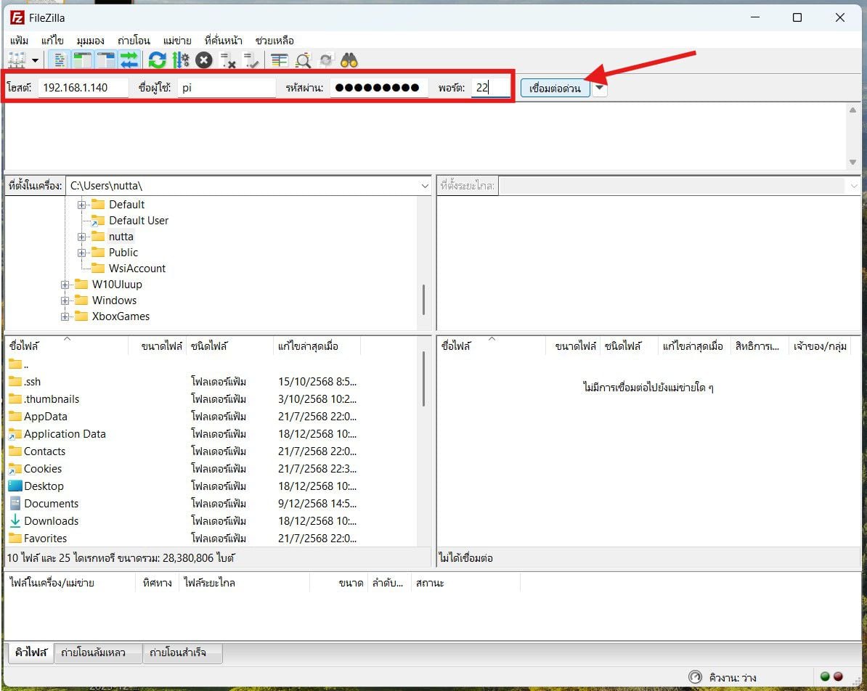Focus the password field
867x691 pixels.
tap(379, 87)
